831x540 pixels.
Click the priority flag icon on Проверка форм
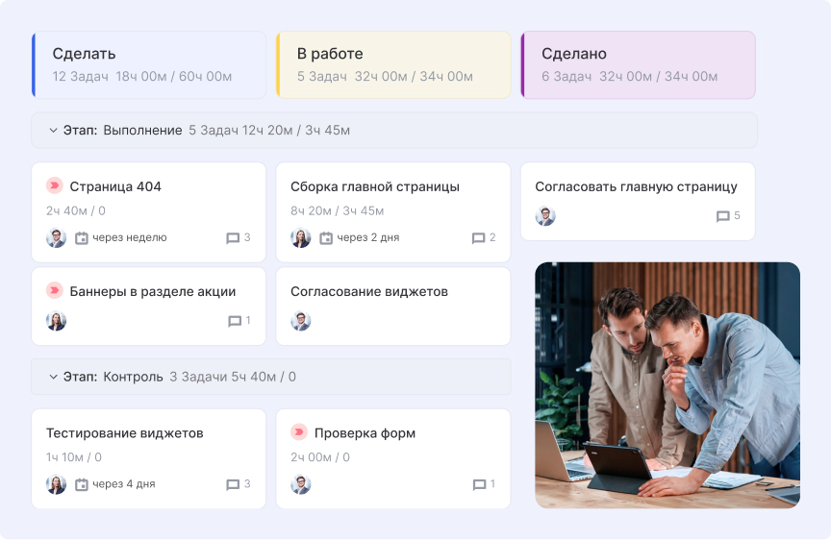pyautogui.click(x=299, y=432)
